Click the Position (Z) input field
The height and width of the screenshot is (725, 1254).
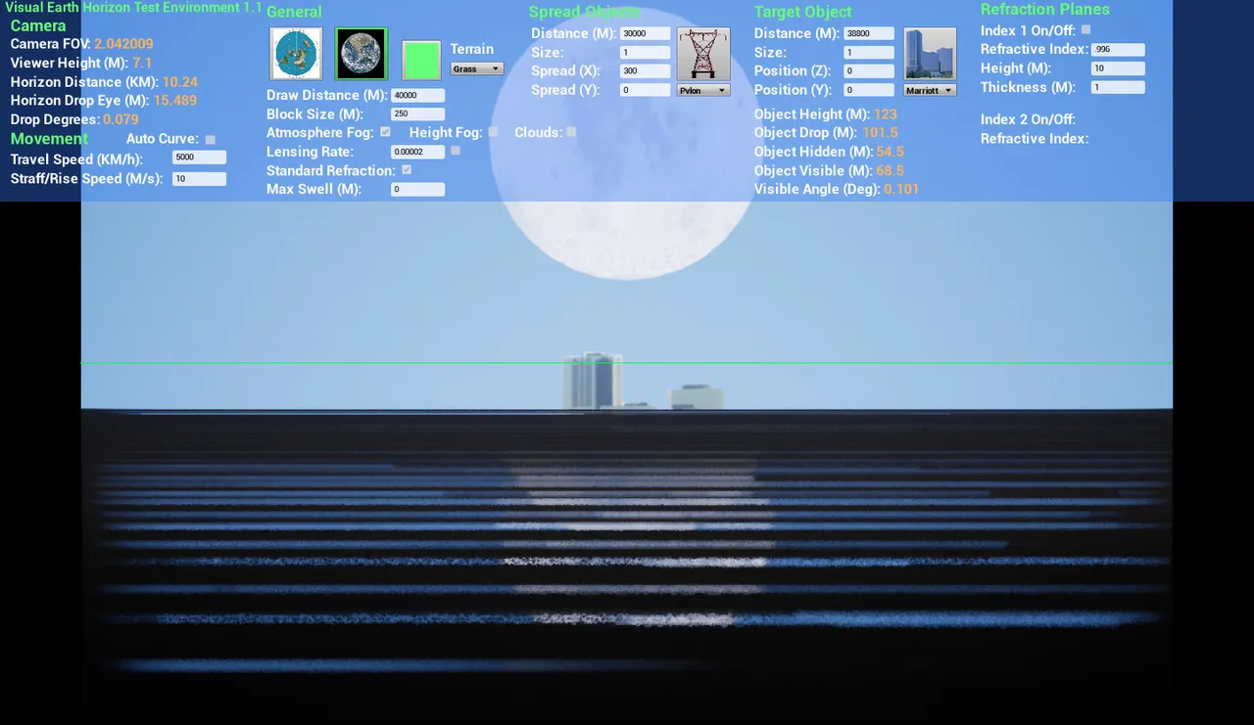pyautogui.click(x=868, y=71)
